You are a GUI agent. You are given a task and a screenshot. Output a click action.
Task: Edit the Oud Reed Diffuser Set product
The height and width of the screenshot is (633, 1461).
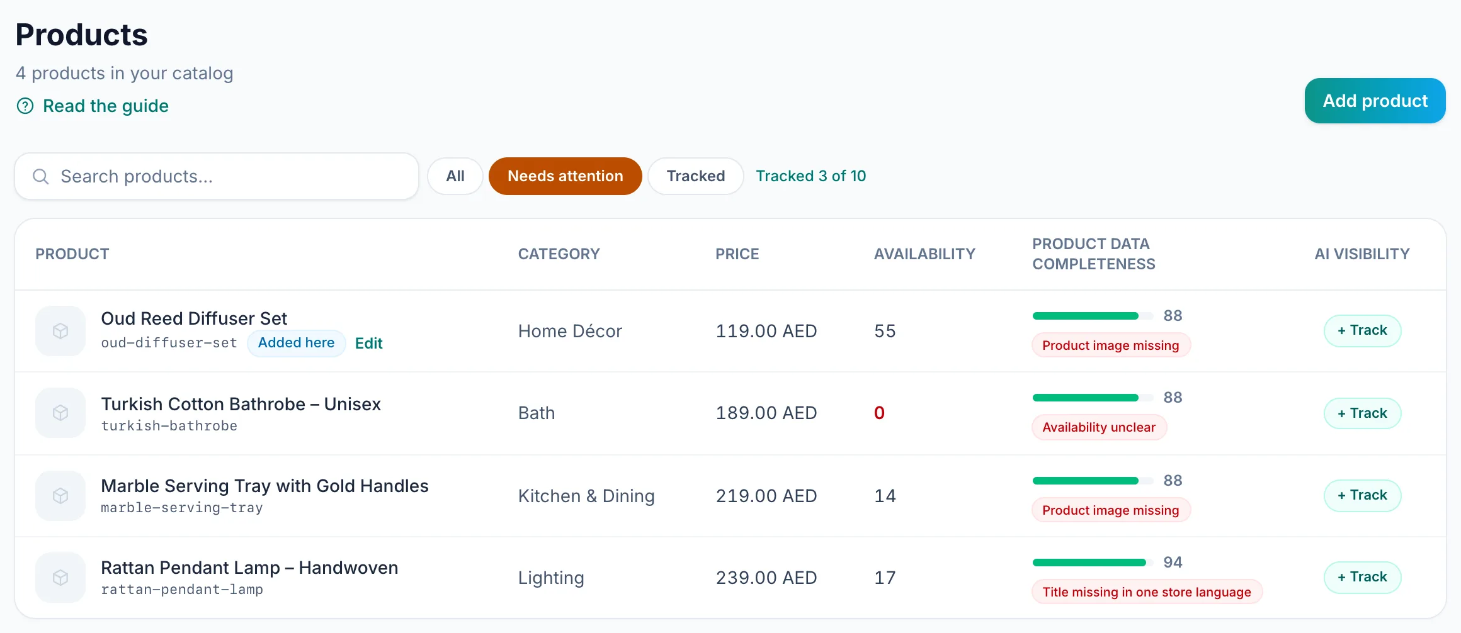368,343
